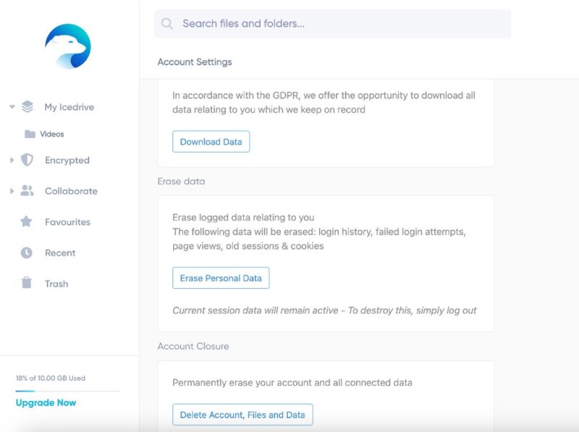The image size is (579, 432).
Task: View your Favourites
Action: pyautogui.click(x=67, y=222)
